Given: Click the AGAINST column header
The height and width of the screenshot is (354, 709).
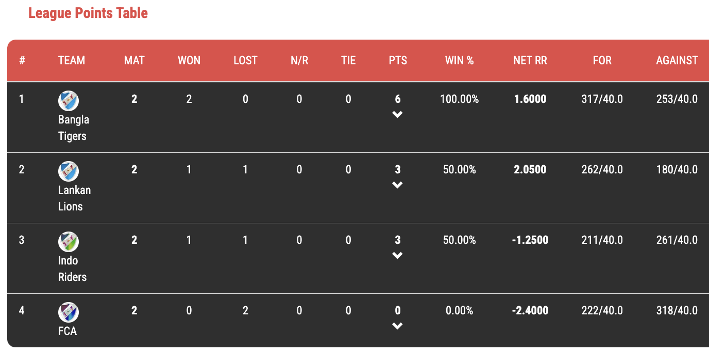Looking at the screenshot, I should pos(677,61).
